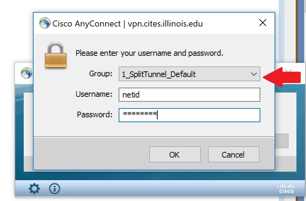
Task: Click the circled info icon
Action: [54, 189]
